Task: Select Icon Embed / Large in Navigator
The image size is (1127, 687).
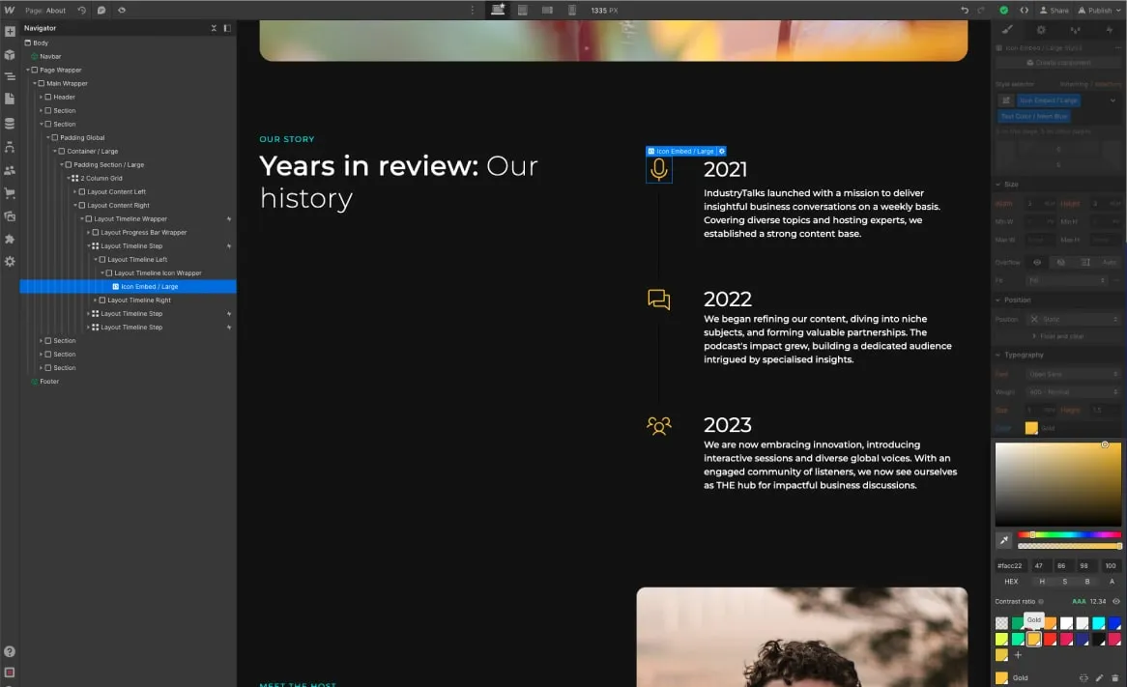Action: click(128, 287)
